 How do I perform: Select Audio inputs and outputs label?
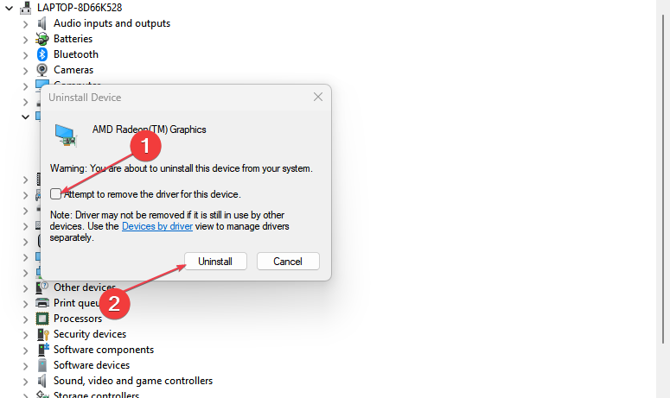(112, 23)
